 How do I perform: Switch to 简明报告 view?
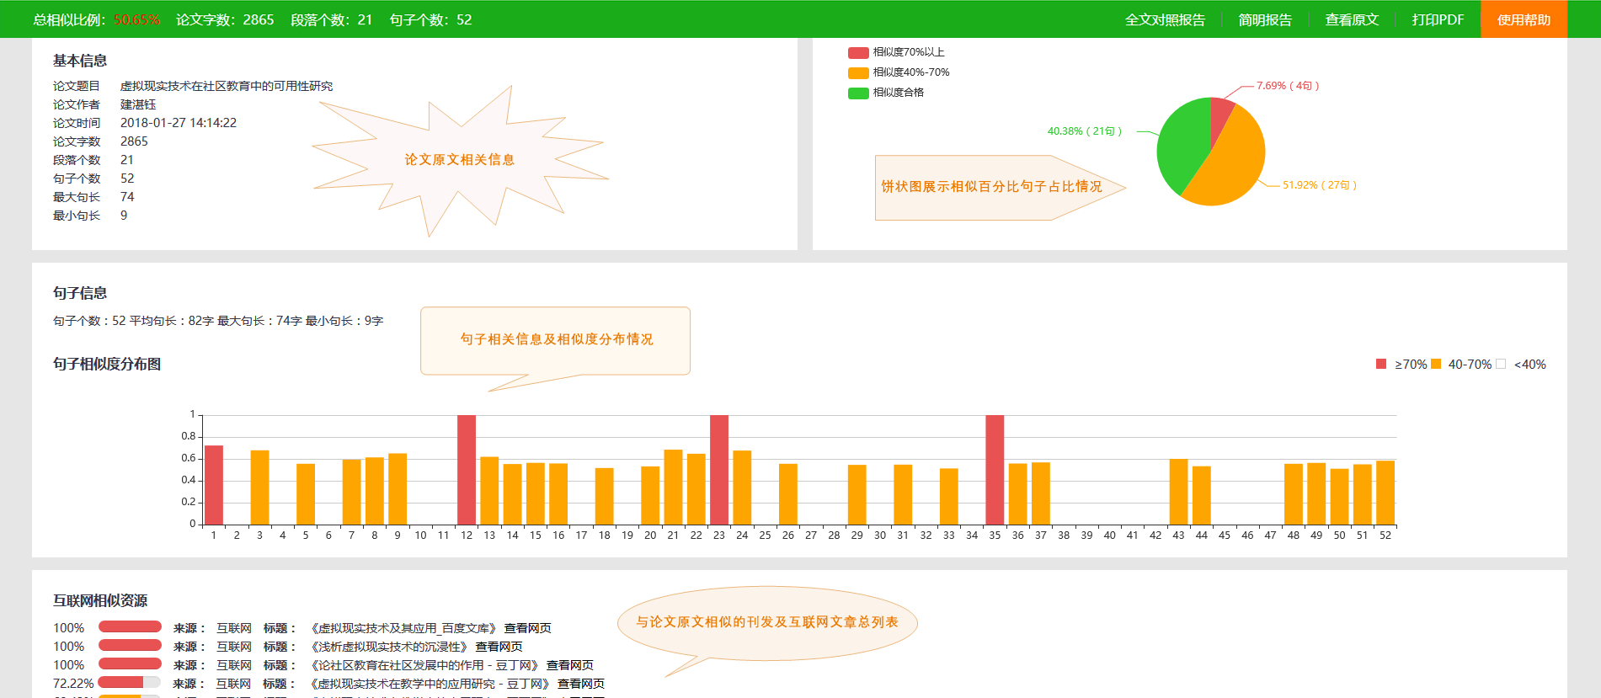(x=1265, y=19)
